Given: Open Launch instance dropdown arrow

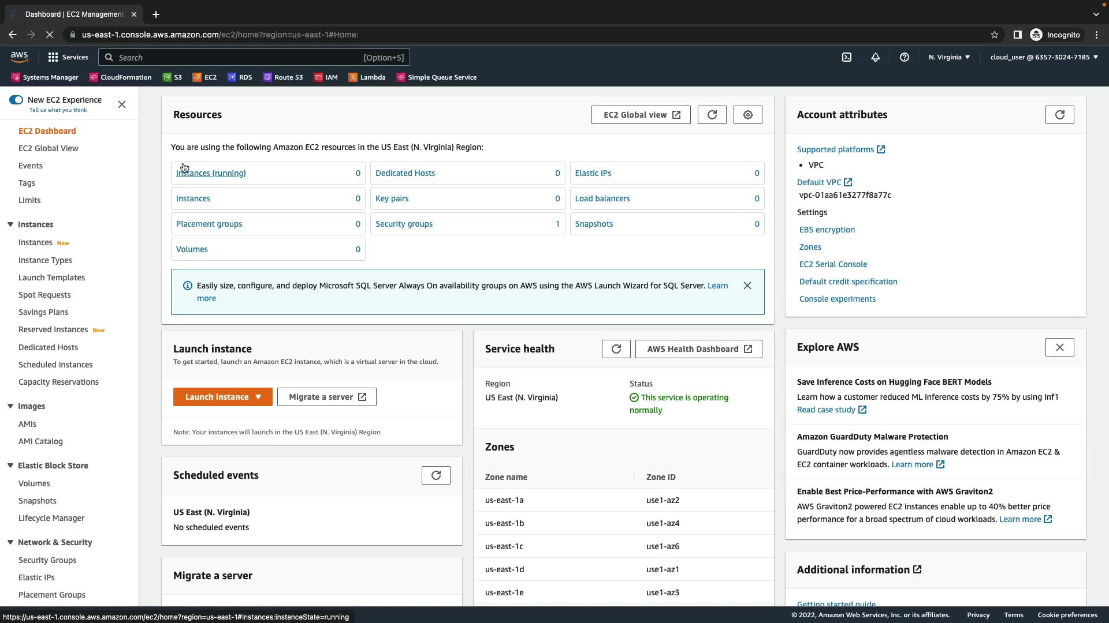Looking at the screenshot, I should coord(258,397).
